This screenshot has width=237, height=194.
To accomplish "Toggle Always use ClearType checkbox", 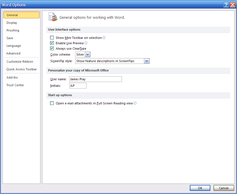I will 52,48.
